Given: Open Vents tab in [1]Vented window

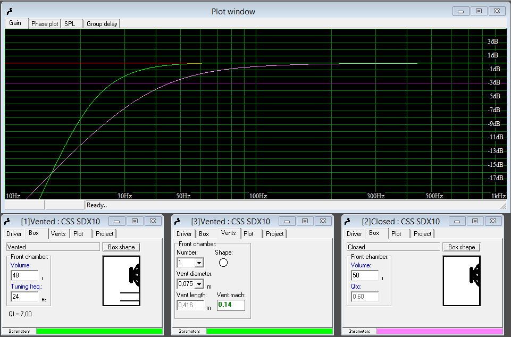Looking at the screenshot, I should pyautogui.click(x=58, y=234).
